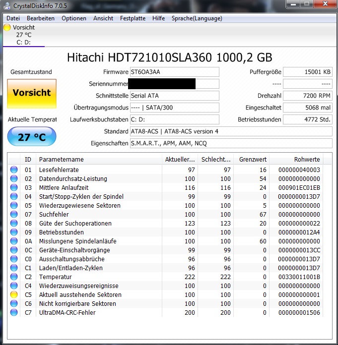Click status icon of the 09 Betriebsstunden row
The image size is (338, 345).
pos(14,232)
